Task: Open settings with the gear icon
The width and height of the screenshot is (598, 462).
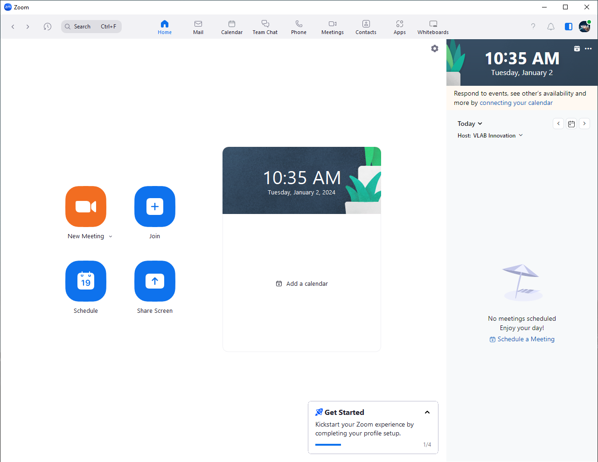Action: pos(435,48)
